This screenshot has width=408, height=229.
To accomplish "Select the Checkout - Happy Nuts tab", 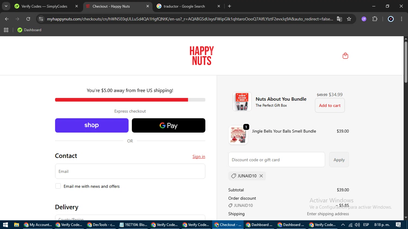I will click(x=111, y=6).
